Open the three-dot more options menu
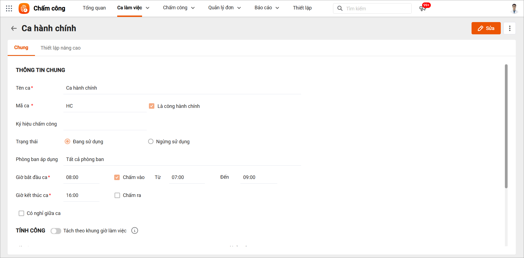 (510, 28)
